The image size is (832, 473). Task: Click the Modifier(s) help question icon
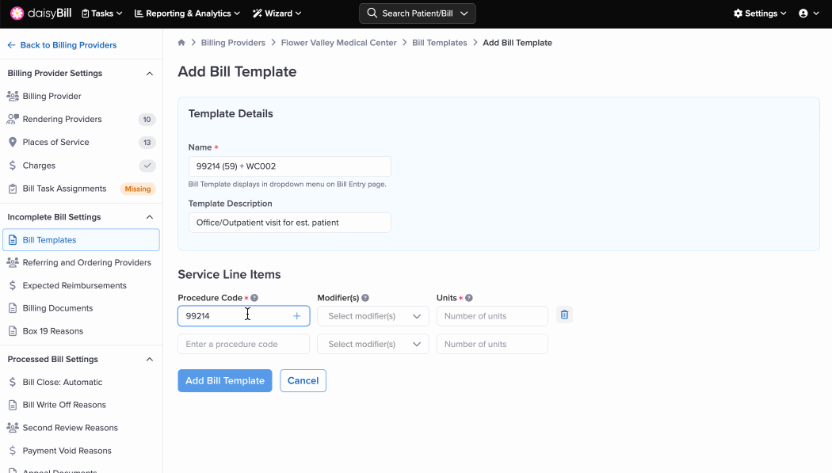(x=365, y=298)
